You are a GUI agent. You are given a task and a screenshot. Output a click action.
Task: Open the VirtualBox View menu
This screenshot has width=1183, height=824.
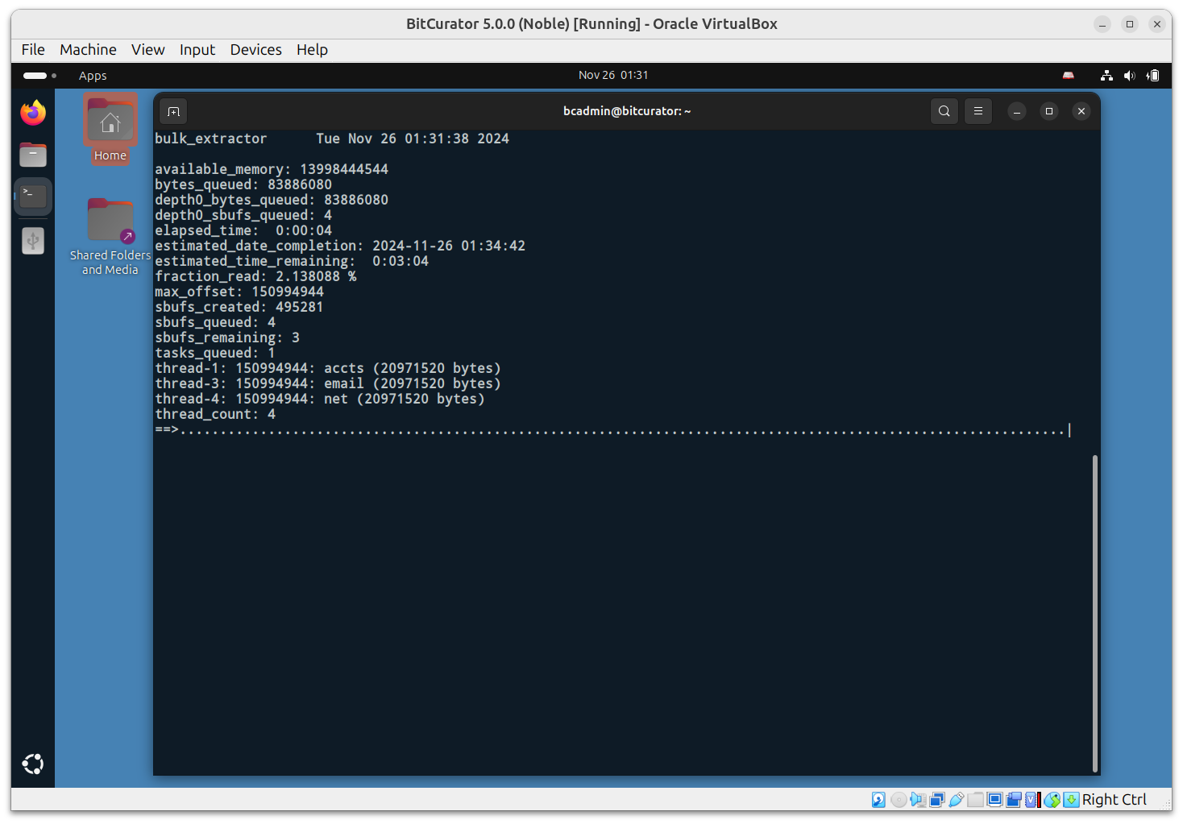click(x=148, y=50)
